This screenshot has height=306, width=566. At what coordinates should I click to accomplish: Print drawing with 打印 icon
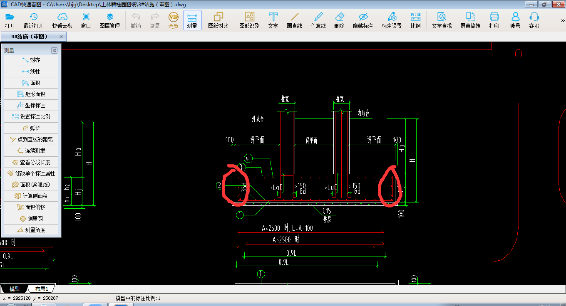494,20
